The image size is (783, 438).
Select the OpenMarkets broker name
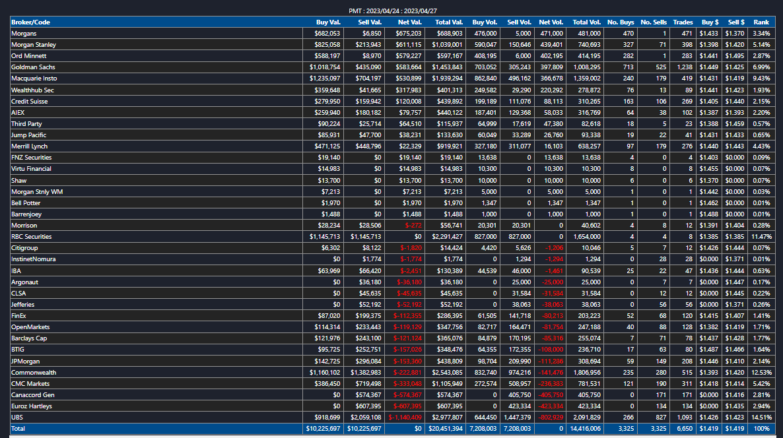coord(30,327)
